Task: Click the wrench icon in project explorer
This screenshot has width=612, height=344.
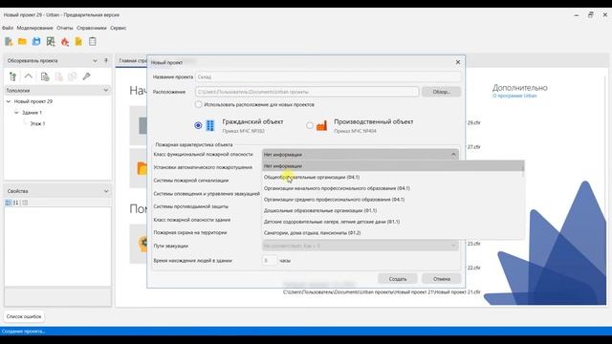Action: point(86,76)
